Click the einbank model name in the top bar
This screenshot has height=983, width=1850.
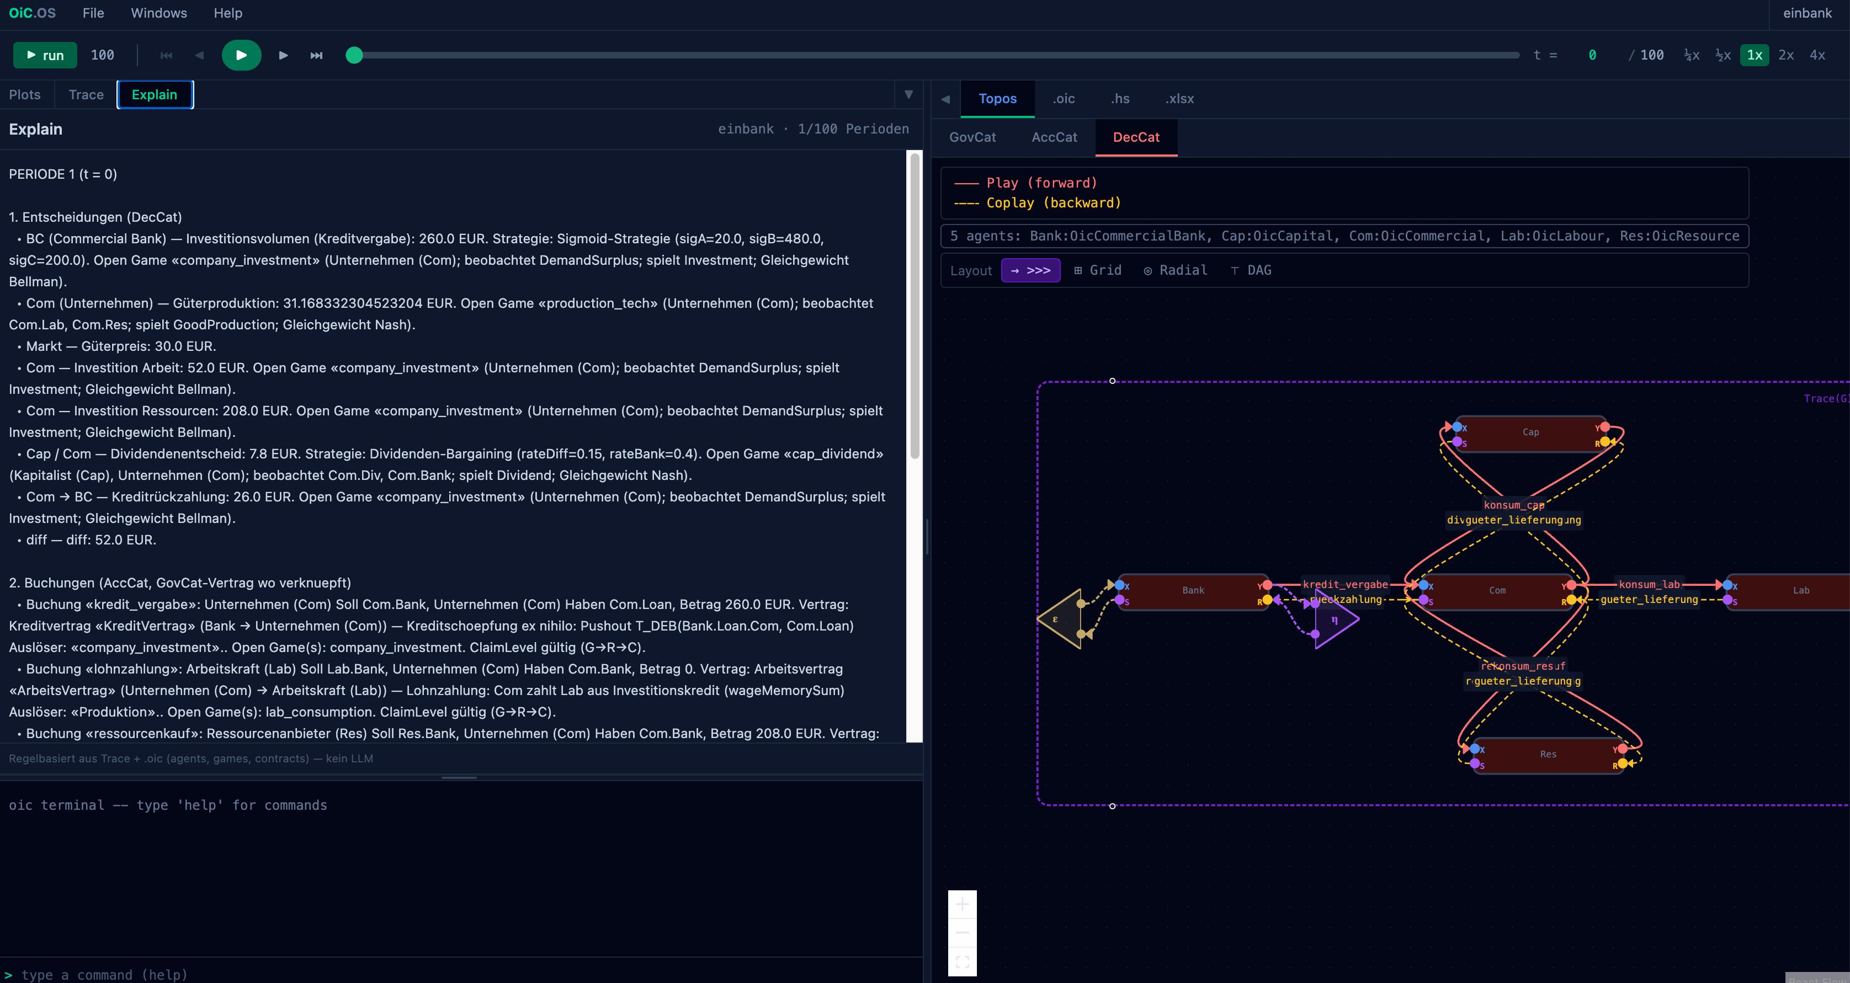[x=1807, y=13]
